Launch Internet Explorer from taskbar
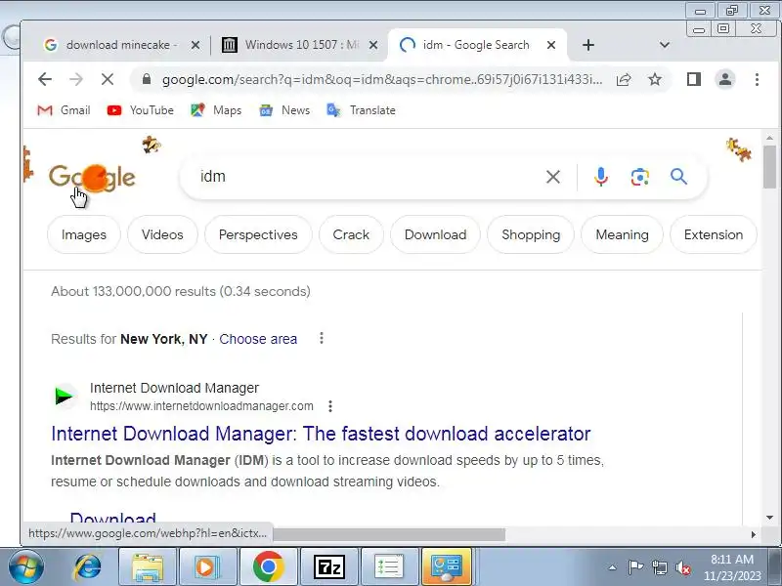Viewport: 782px width, 586px height. (88, 567)
